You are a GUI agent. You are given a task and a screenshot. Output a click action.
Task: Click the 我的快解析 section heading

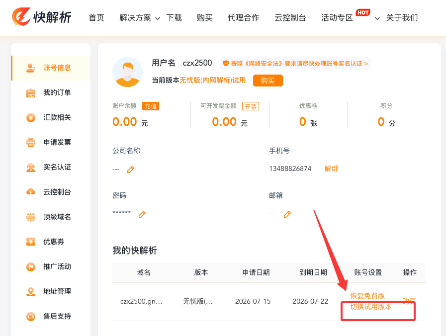(x=135, y=251)
